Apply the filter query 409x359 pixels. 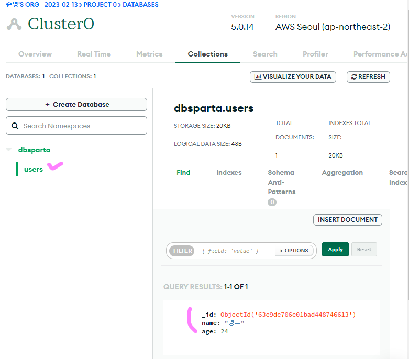pyautogui.click(x=335, y=250)
